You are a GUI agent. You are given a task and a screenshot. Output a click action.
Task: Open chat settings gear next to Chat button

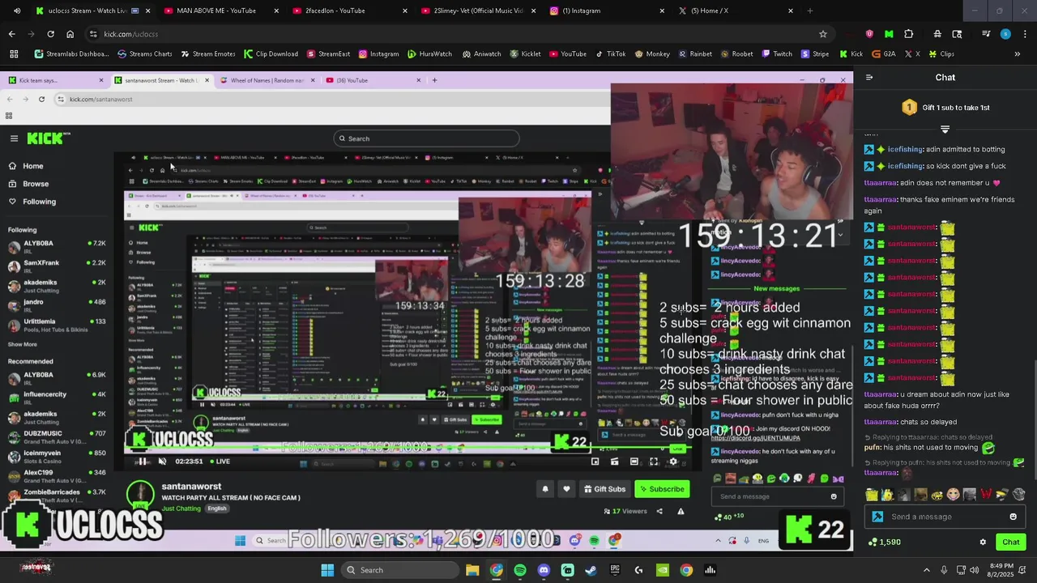983,543
